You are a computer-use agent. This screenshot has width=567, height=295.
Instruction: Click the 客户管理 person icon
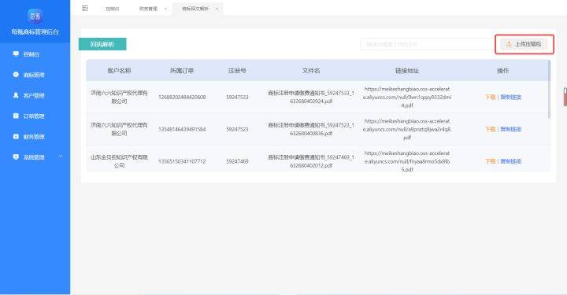tap(16, 95)
